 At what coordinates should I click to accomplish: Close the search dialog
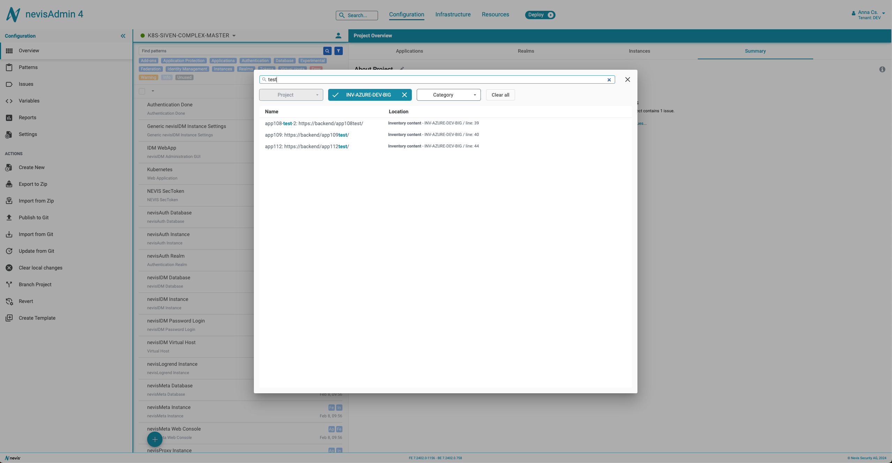(628, 80)
